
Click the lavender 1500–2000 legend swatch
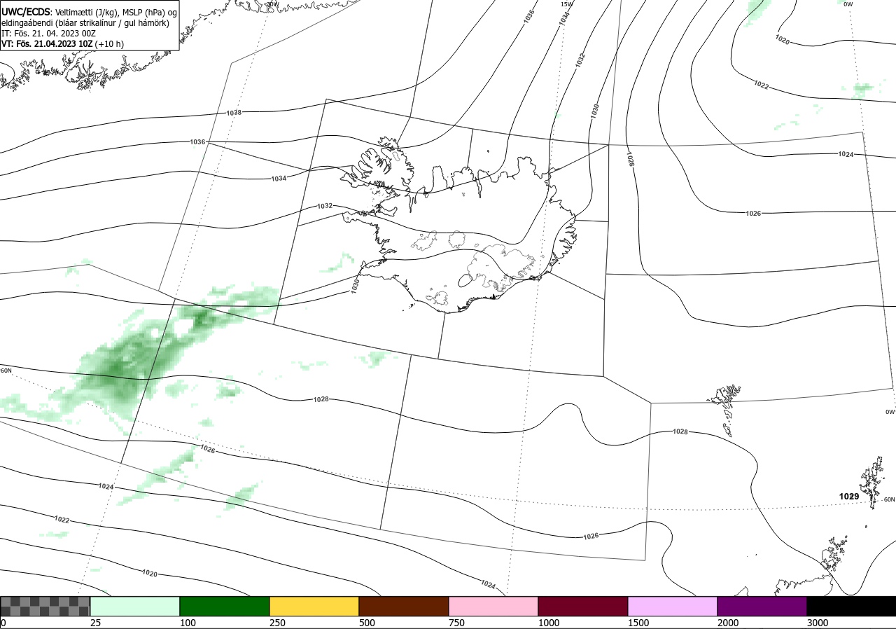pyautogui.click(x=673, y=606)
